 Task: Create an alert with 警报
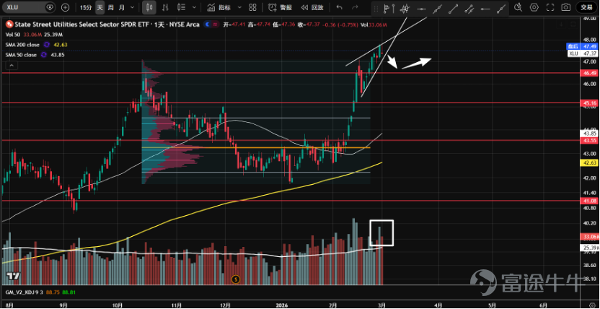[x=280, y=7]
